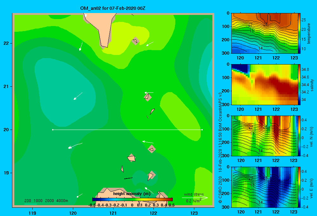
Task: Click the 200 1000 2000 4000m depth legend
Action: (46, 201)
